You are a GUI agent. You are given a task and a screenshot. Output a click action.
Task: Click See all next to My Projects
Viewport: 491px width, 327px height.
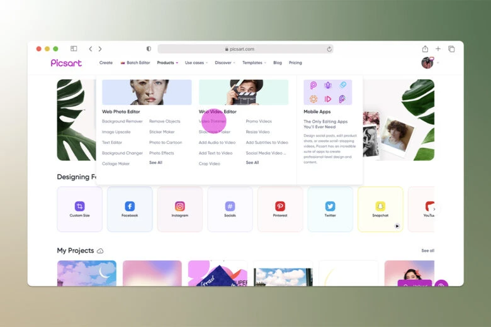coord(427,251)
